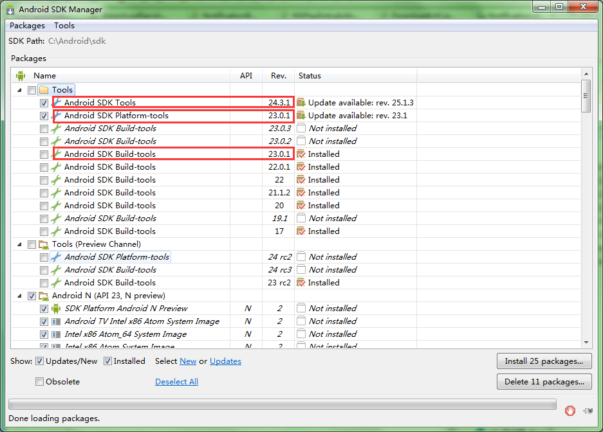Screen dimensions: 603x432
Task: Click the system image icon of Android TV Intel x86 Atom
Action: 56,321
